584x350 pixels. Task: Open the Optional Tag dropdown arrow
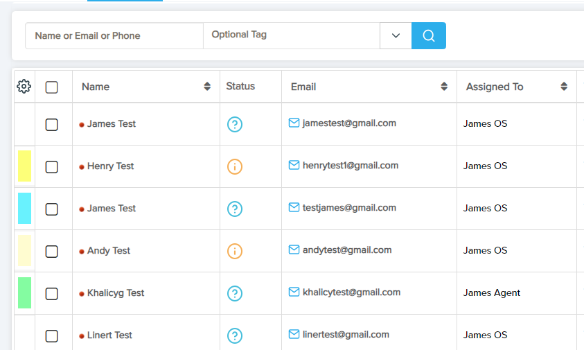pos(396,35)
